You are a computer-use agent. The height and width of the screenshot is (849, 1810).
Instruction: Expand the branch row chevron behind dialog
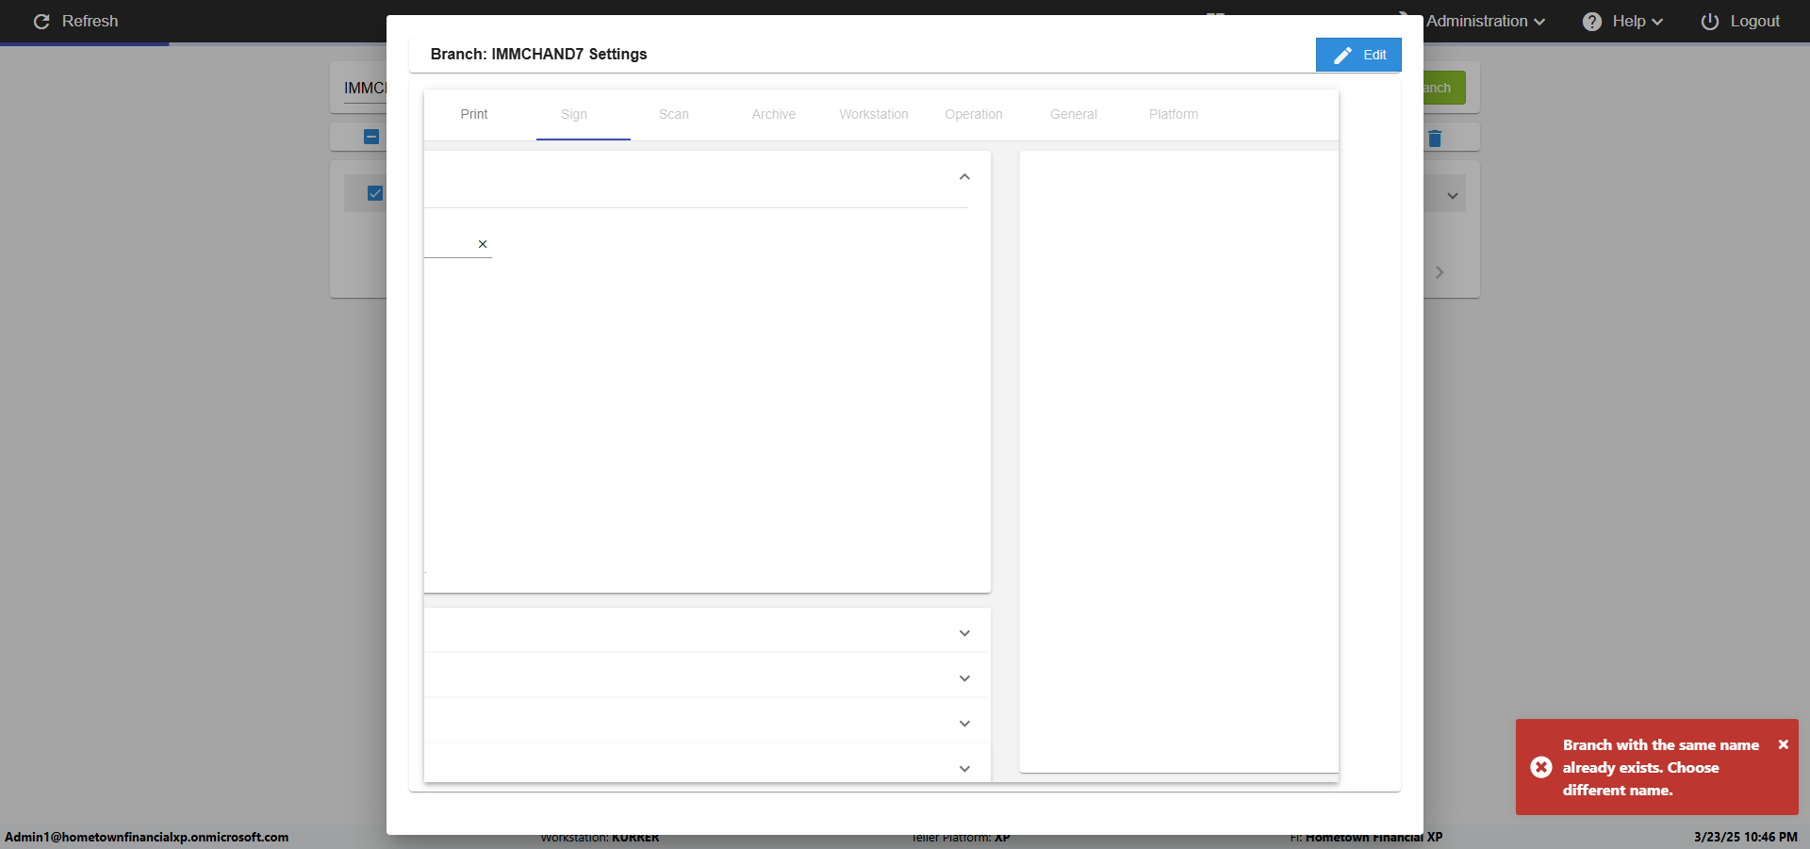(x=1453, y=196)
